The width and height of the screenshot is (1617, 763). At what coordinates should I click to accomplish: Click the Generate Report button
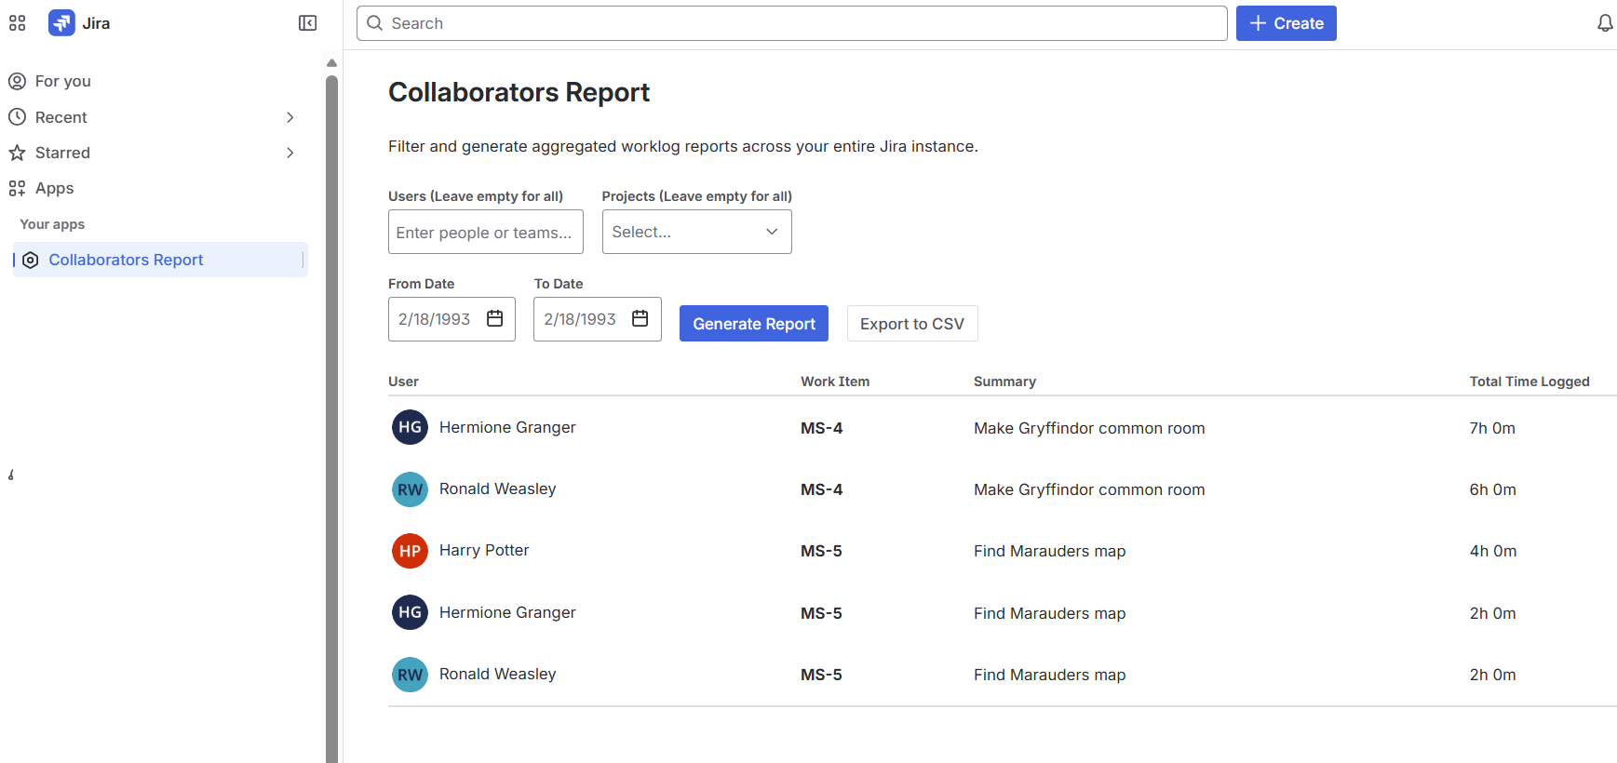pyautogui.click(x=753, y=324)
